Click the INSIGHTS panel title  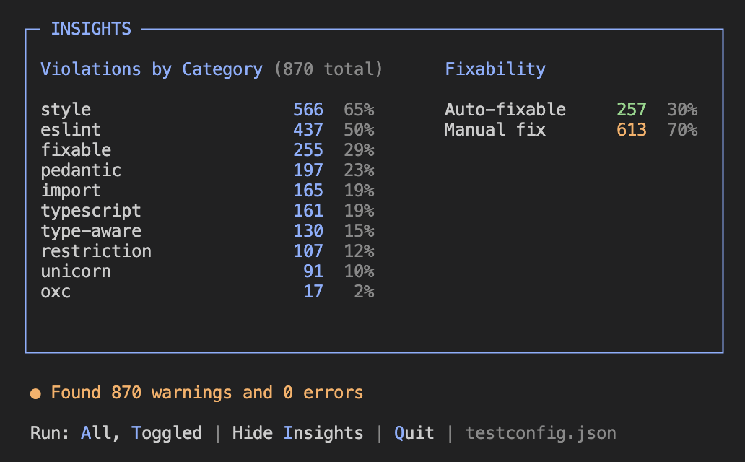pyautogui.click(x=90, y=28)
